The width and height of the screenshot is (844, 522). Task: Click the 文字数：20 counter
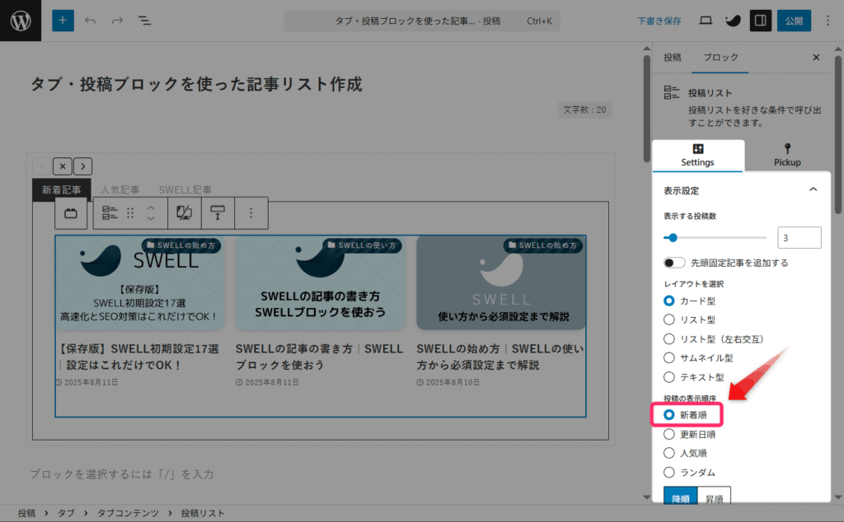click(584, 110)
